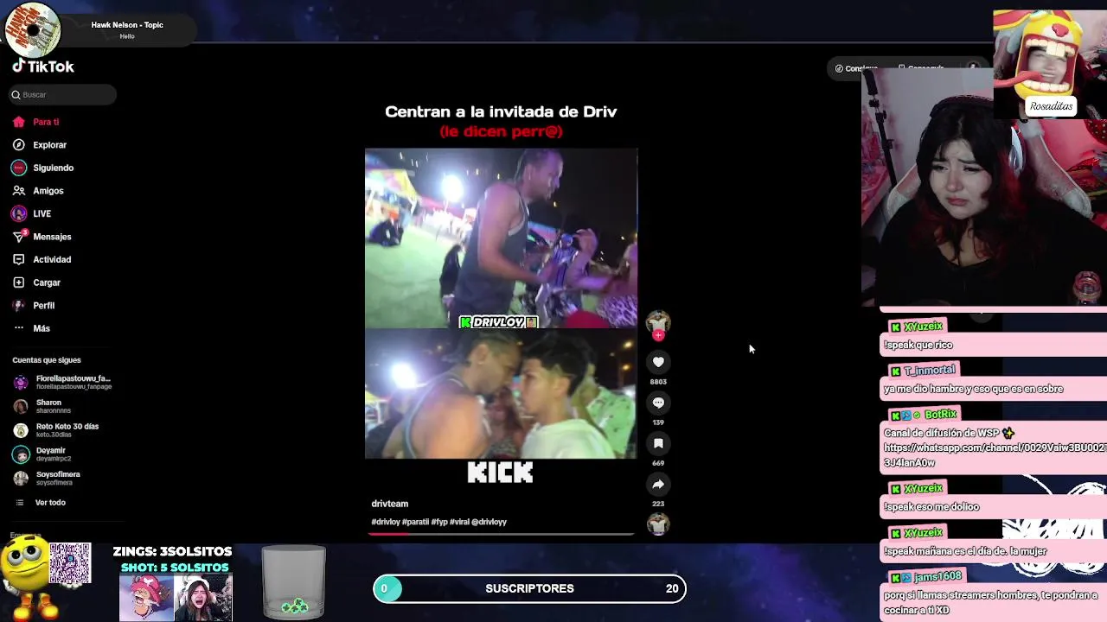Click the Amigos people icon
The height and width of the screenshot is (622, 1107).
pos(19,191)
